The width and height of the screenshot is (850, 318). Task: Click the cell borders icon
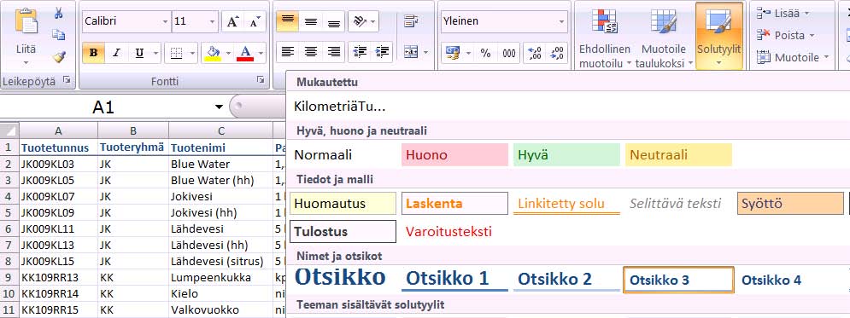tap(175, 53)
